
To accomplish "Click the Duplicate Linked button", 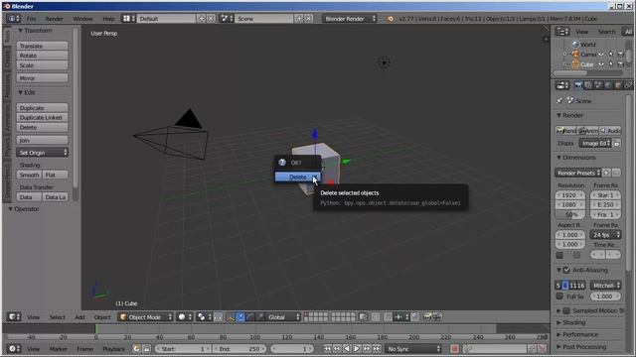I will click(42, 117).
